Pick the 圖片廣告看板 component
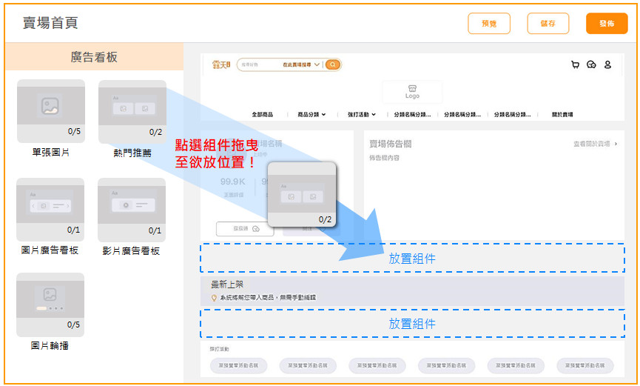Image resolution: width=640 pixels, height=386 pixels. pos(50,209)
